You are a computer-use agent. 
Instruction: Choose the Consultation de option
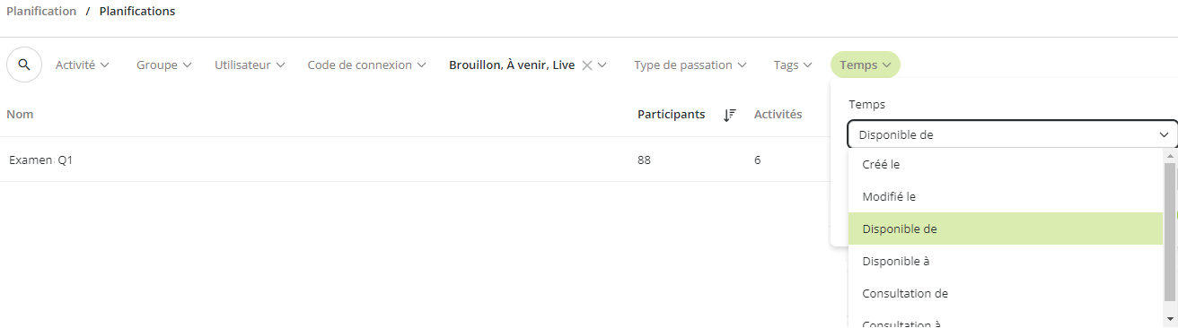[1006, 293]
